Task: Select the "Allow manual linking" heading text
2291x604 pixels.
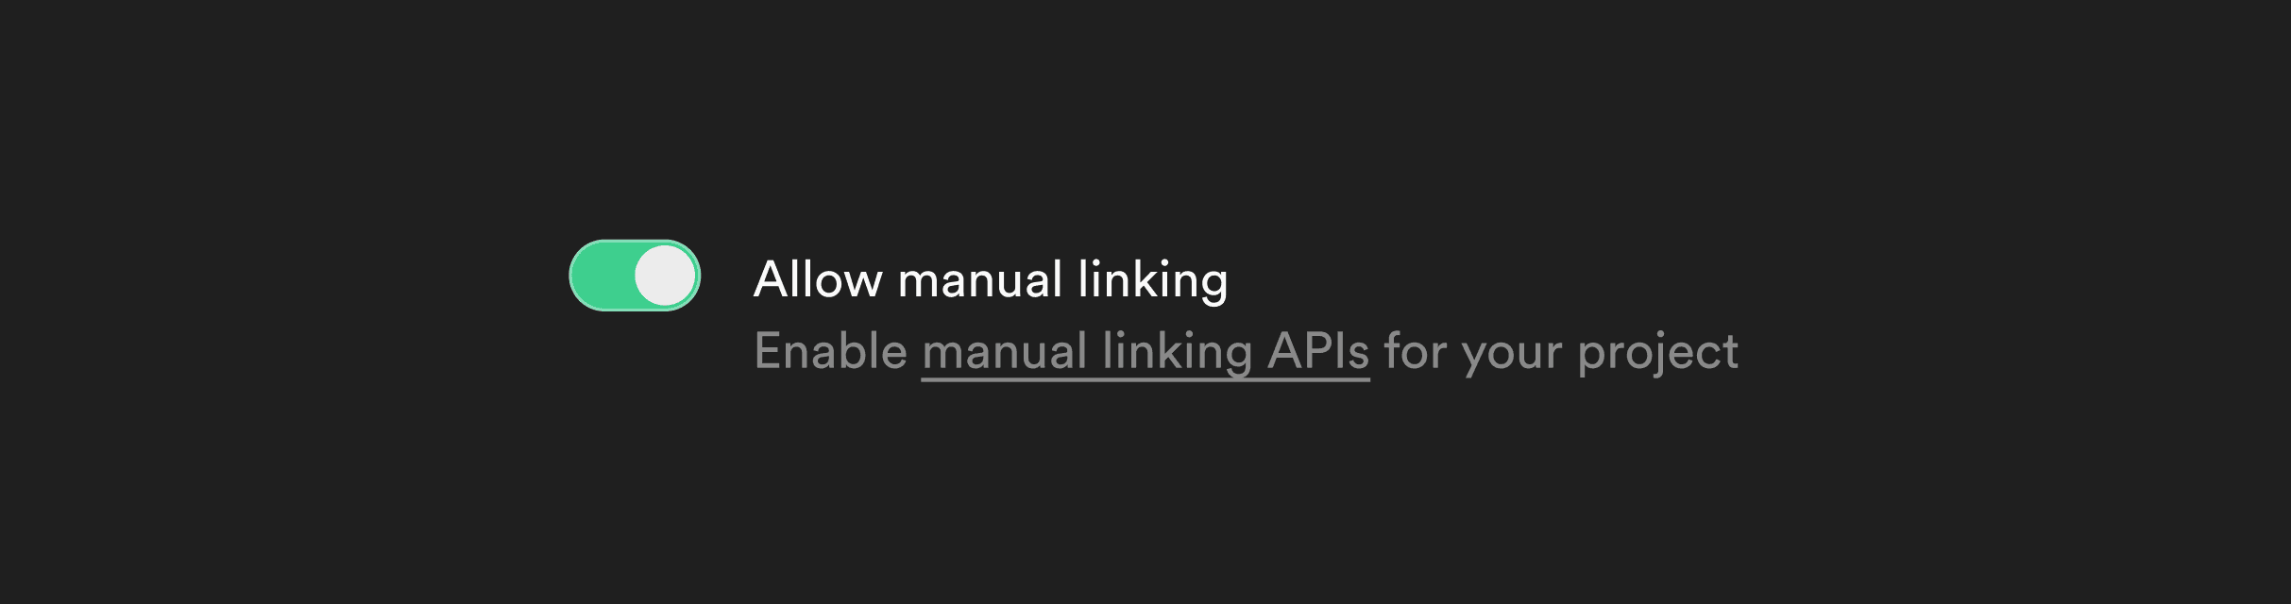Action: tap(991, 280)
